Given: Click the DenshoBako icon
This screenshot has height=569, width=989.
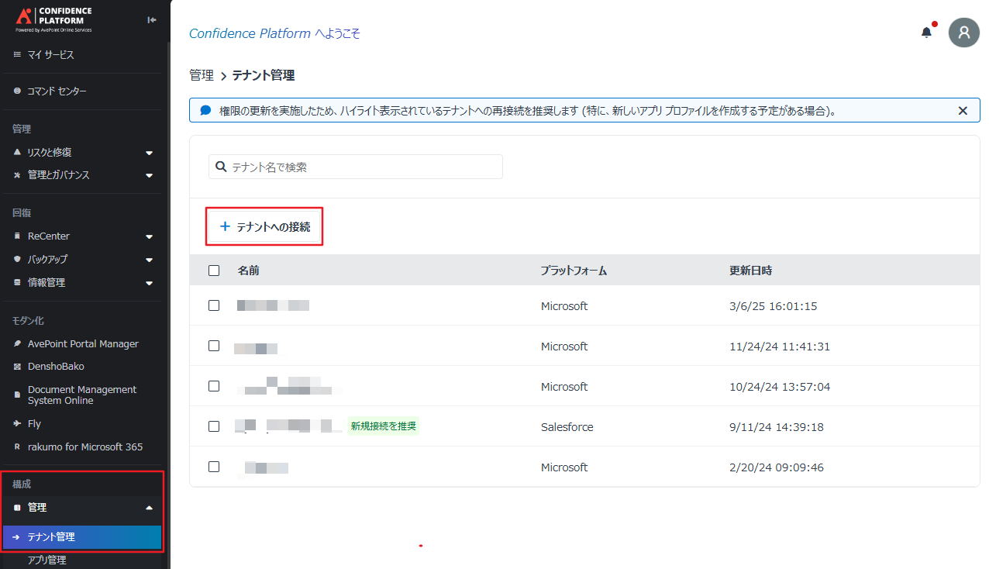Looking at the screenshot, I should coord(17,366).
